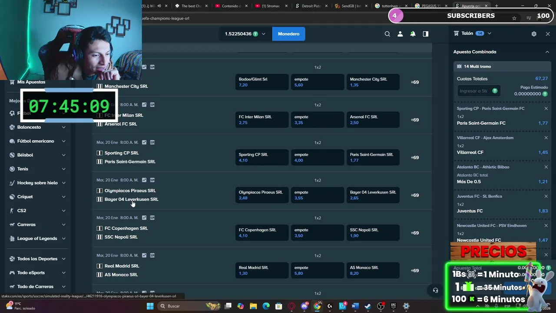Bet on empate 3,55 for Olympiacos match
556x313 pixels.
click(x=318, y=195)
